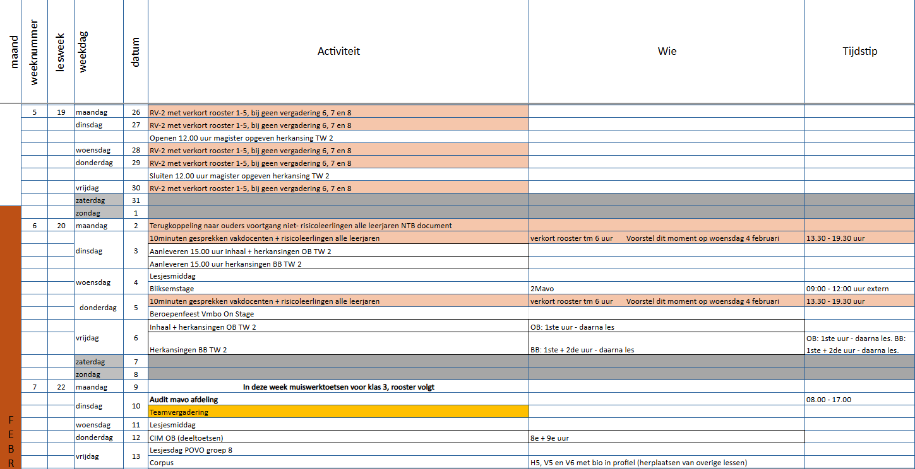
Task: Click the rotated "datum" header cell
Action: 135,52
